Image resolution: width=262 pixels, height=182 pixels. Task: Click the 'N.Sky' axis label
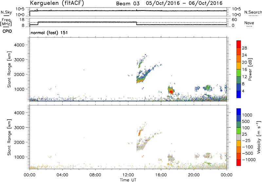click(x=6, y=12)
